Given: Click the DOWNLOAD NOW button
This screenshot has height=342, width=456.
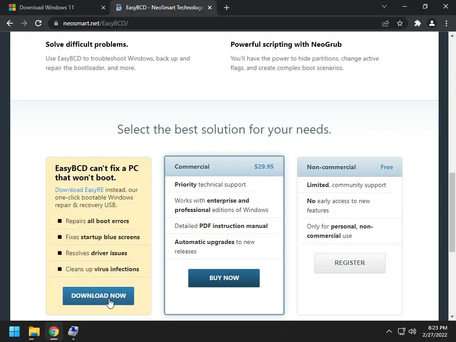Looking at the screenshot, I should click(98, 296).
